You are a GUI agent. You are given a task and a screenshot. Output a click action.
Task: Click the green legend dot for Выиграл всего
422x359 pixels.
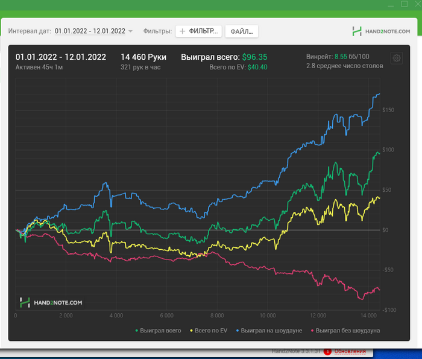(x=137, y=331)
